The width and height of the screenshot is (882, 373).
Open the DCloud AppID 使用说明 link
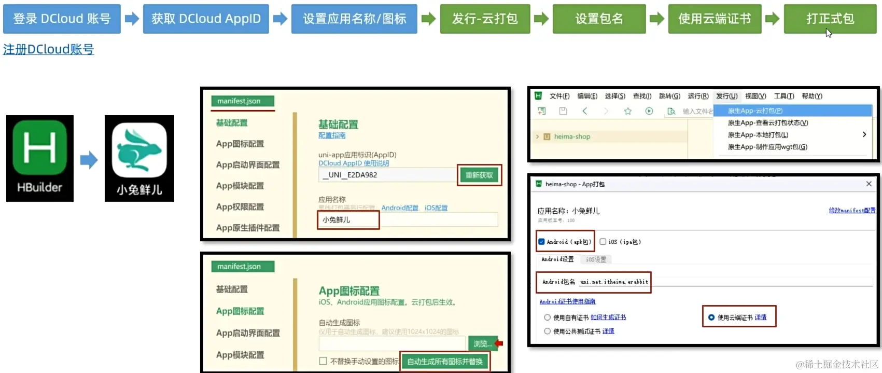[354, 163]
